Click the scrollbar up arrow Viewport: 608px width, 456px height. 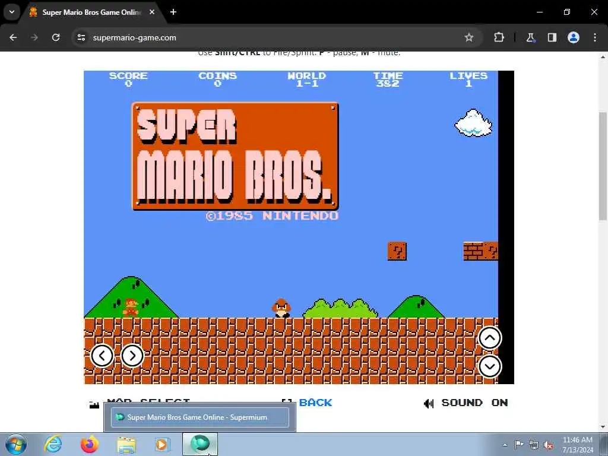pyautogui.click(x=603, y=56)
